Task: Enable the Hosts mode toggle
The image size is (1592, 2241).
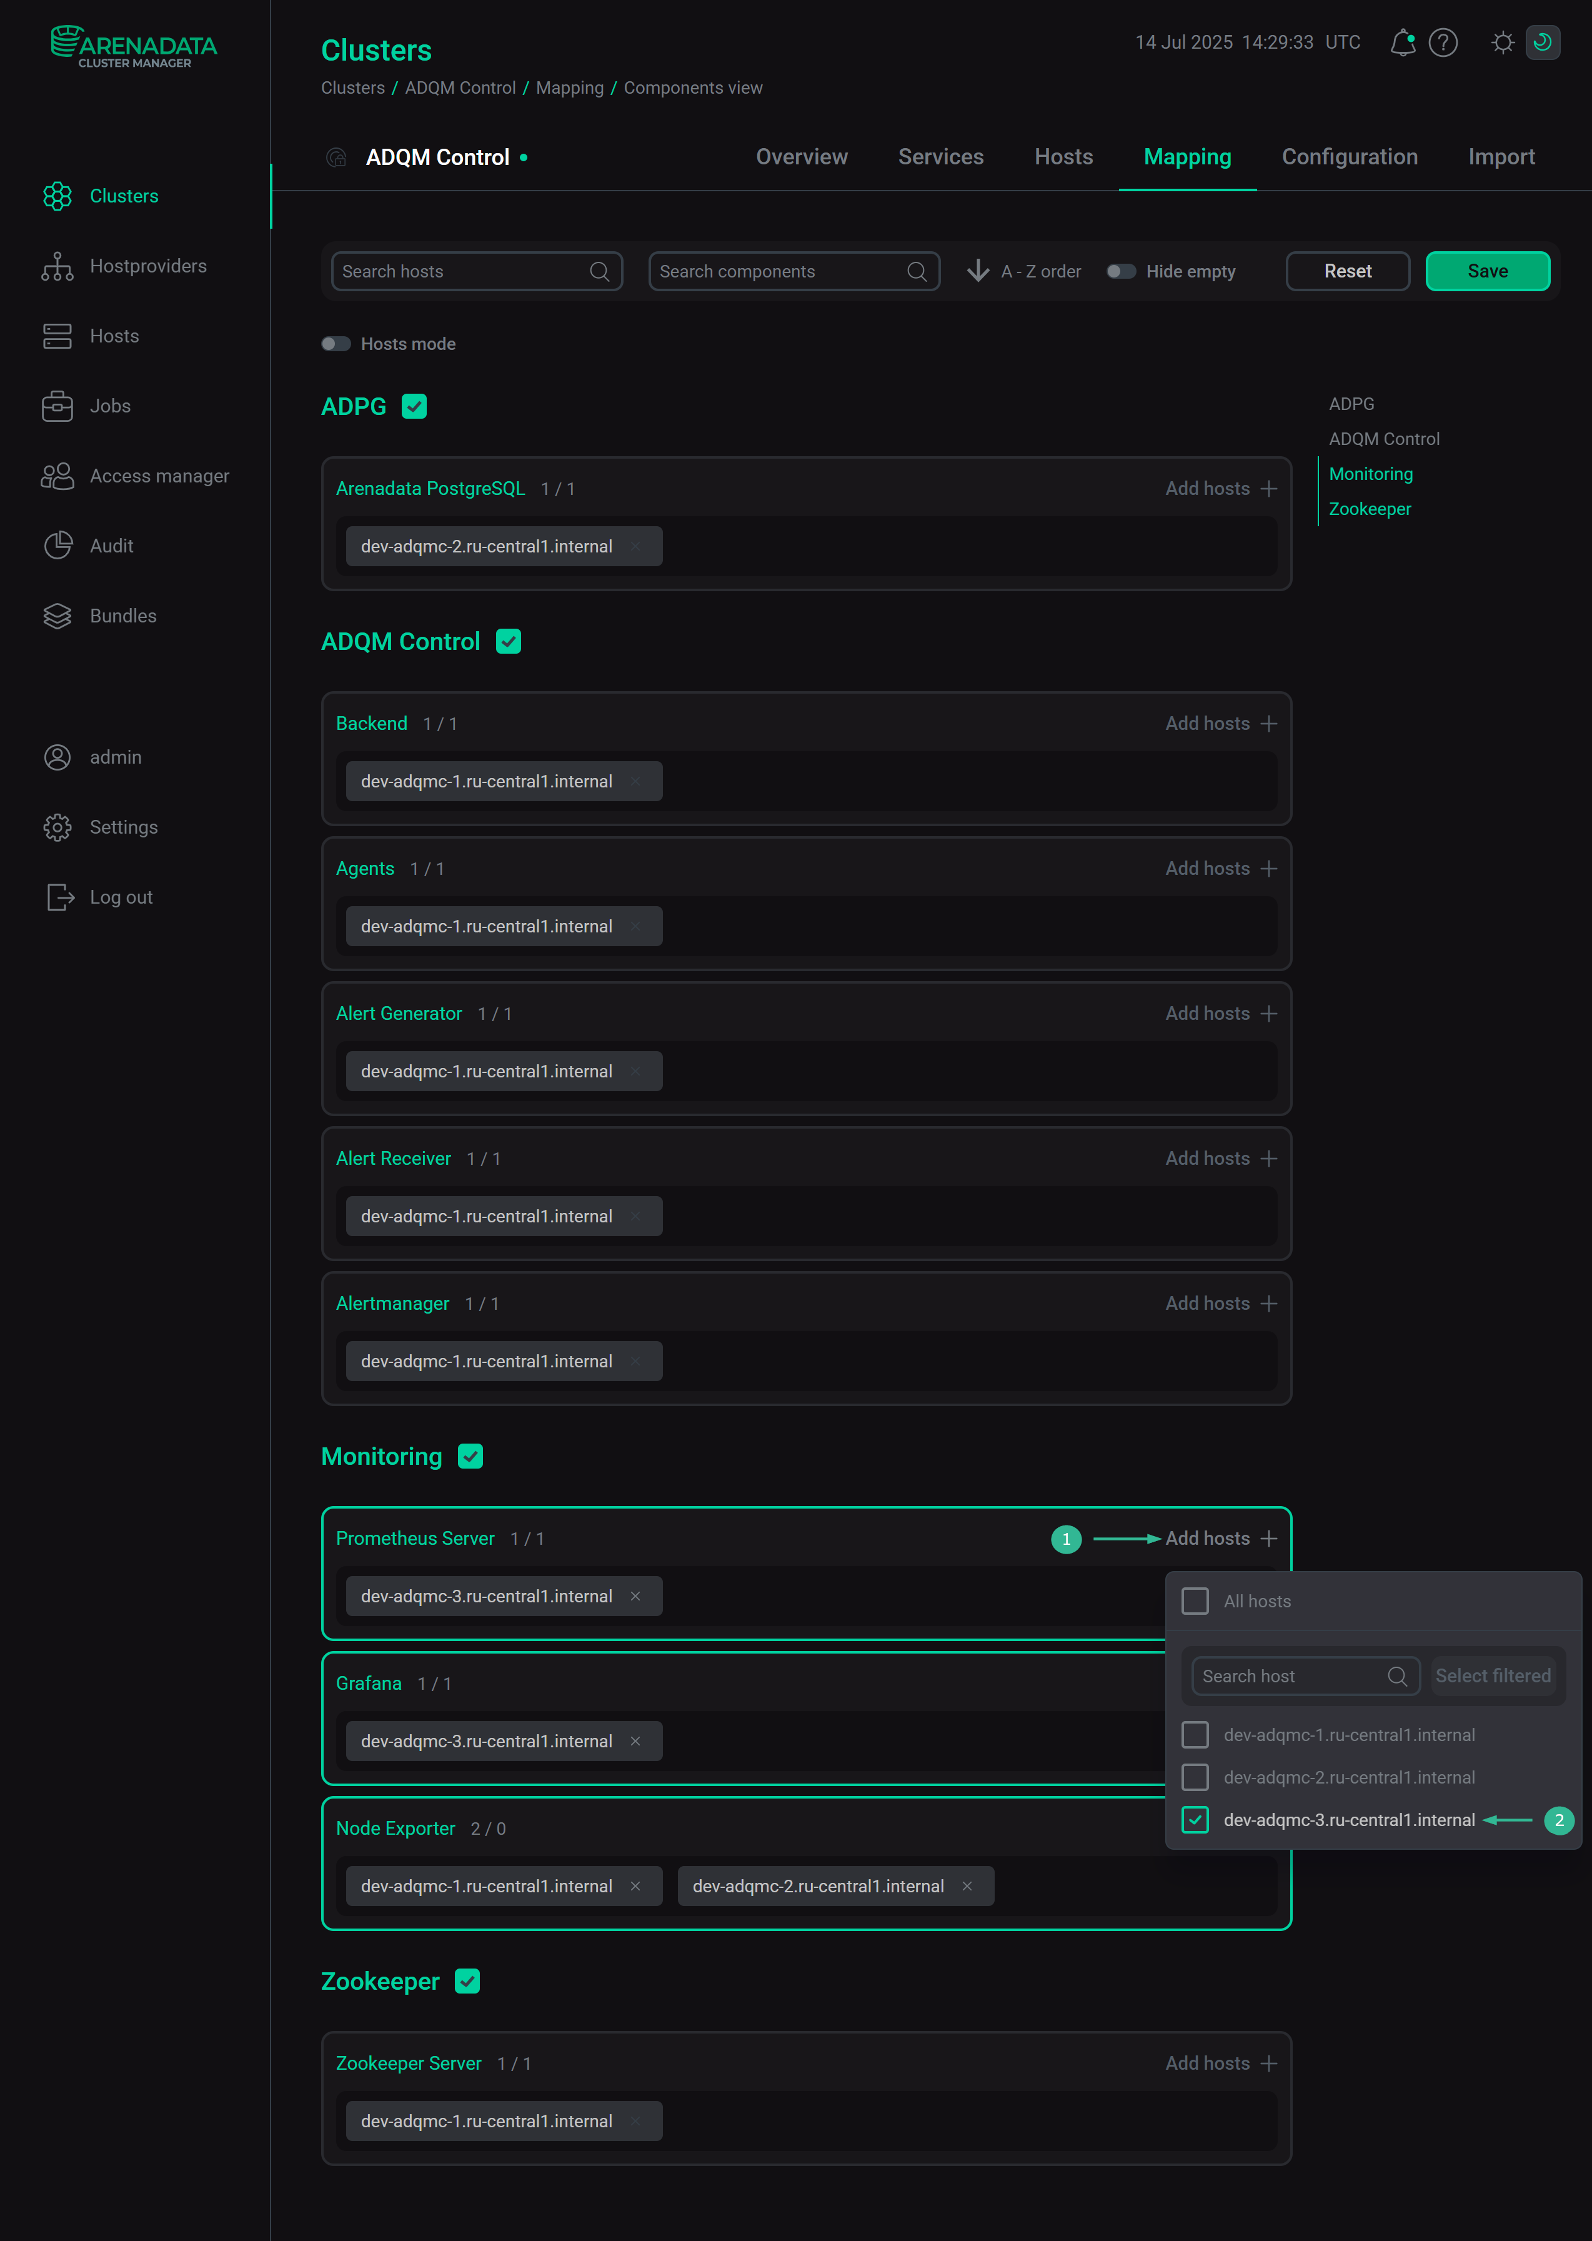Action: [336, 343]
